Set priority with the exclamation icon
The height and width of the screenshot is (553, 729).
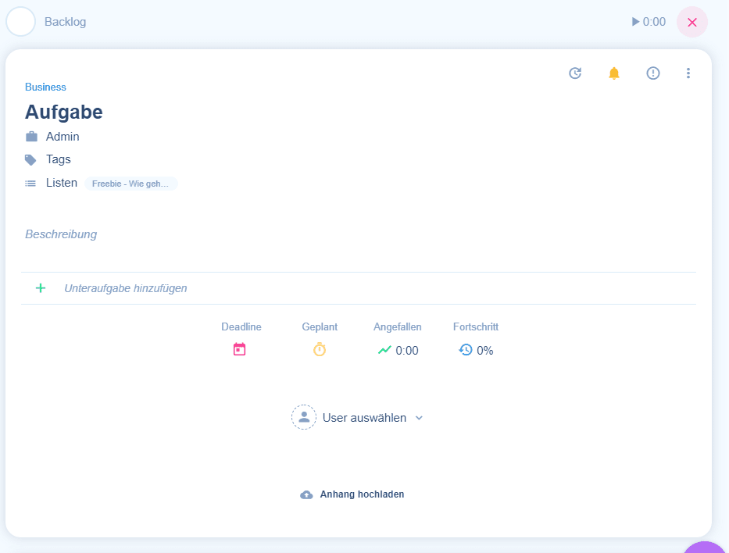[652, 73]
